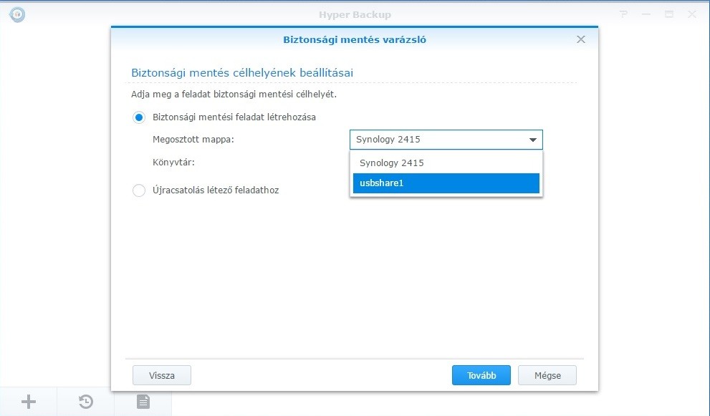Click 'Biztonsági mentés célhelyének beállításai' heading
Viewport: 710px width, 416px height.
tap(242, 73)
